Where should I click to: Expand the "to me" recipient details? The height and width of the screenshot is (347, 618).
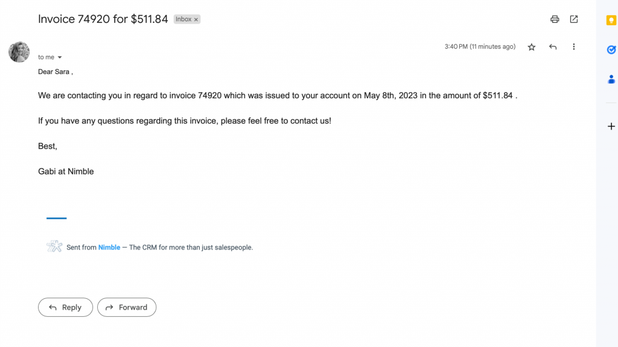(x=60, y=57)
